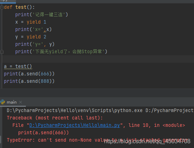Click the 'def test():' line
Image resolution: width=194 pixels, height=148 pixels.
point(19,7)
